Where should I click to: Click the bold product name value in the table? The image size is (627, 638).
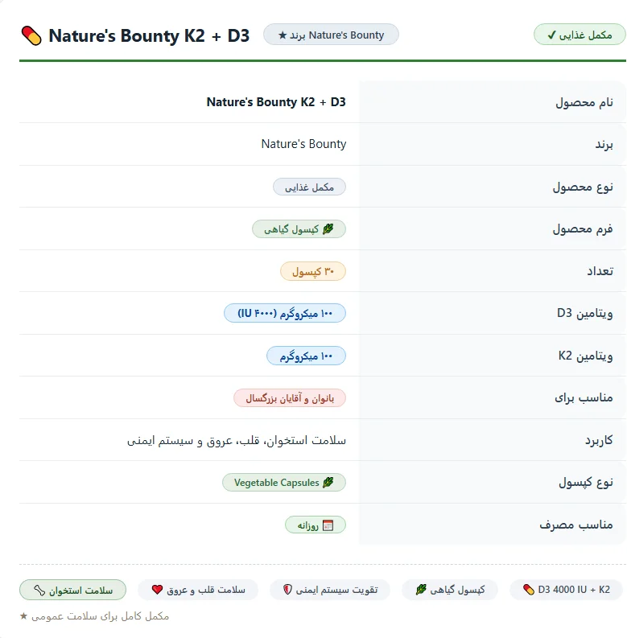[276, 101]
